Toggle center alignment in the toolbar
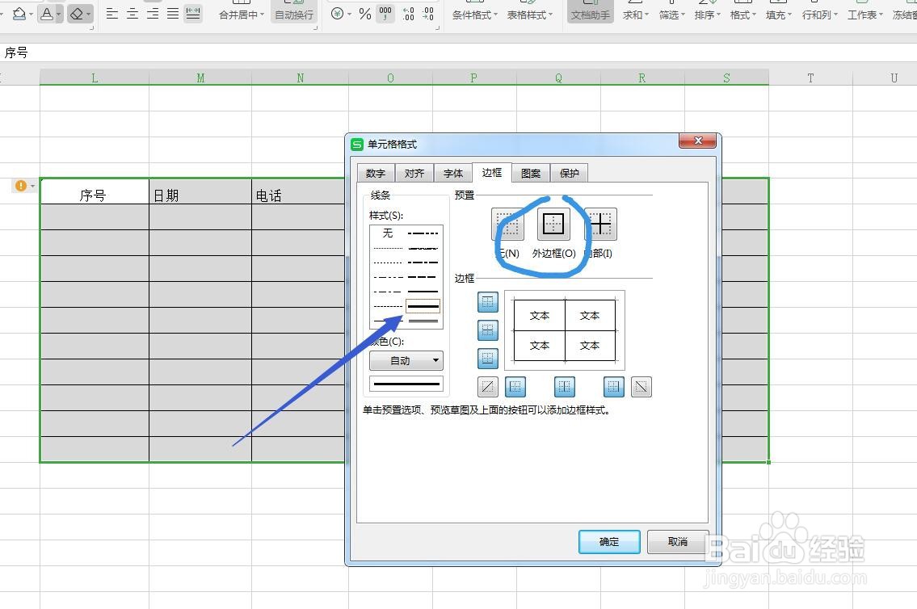917x609 pixels. click(x=131, y=14)
